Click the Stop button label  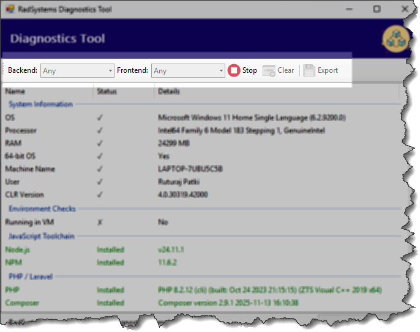click(x=249, y=70)
